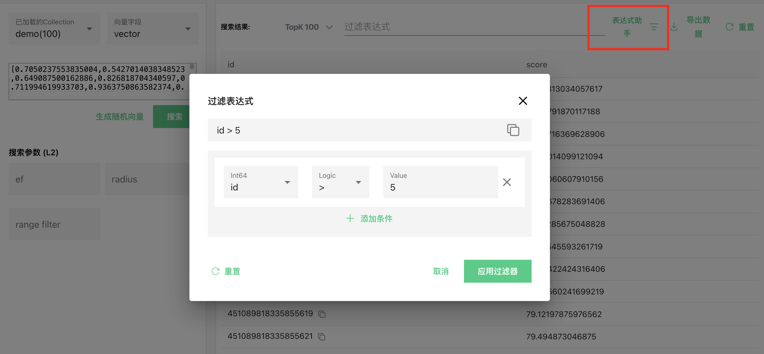Click the 应用过滤器 button
Viewport: 764px width, 354px height.
tap(497, 271)
